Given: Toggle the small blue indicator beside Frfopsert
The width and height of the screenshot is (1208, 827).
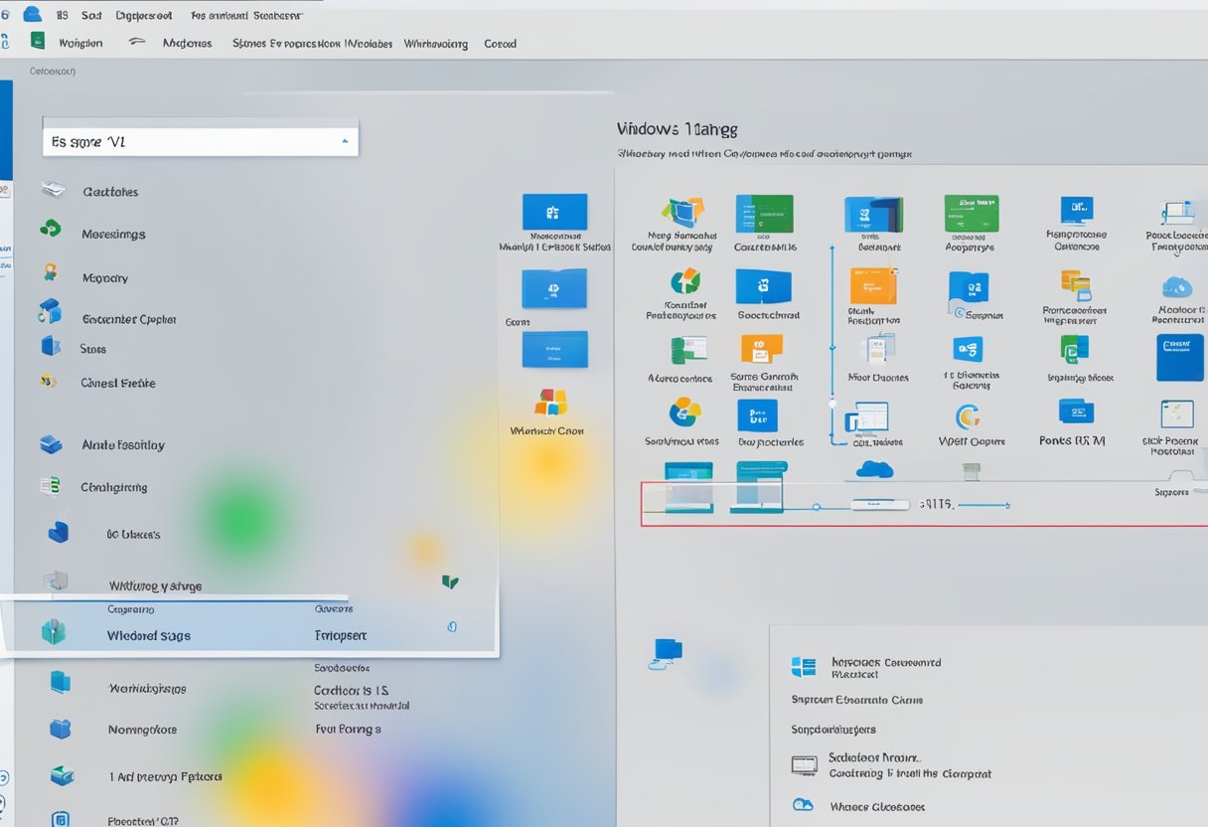Looking at the screenshot, I should 451,627.
